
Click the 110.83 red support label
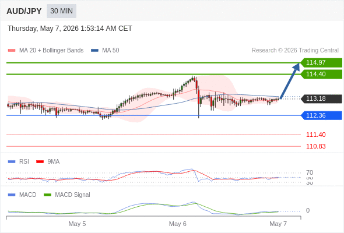[x=315, y=146]
